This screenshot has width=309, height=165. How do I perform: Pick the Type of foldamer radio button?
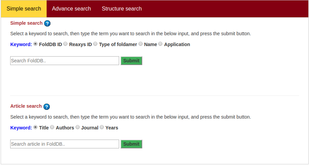click(x=95, y=44)
